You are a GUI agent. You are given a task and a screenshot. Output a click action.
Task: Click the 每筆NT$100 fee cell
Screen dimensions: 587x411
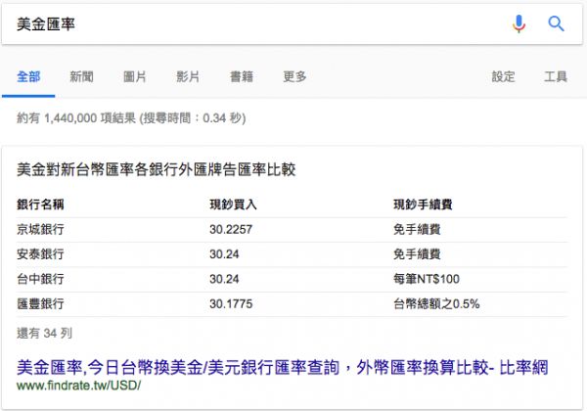tap(427, 279)
